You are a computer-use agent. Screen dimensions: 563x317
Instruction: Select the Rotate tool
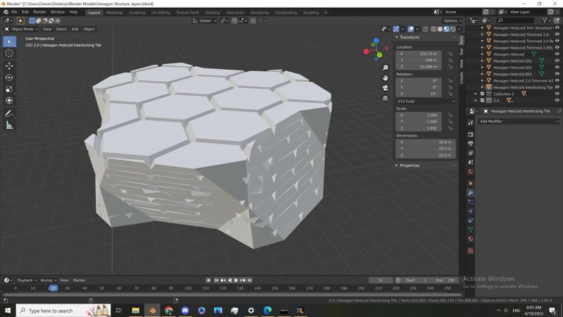tap(9, 77)
